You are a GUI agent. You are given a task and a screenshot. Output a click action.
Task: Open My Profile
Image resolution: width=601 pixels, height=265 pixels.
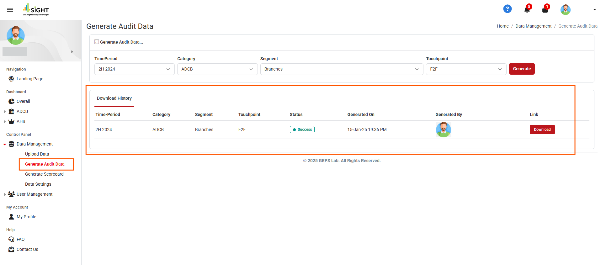click(26, 217)
